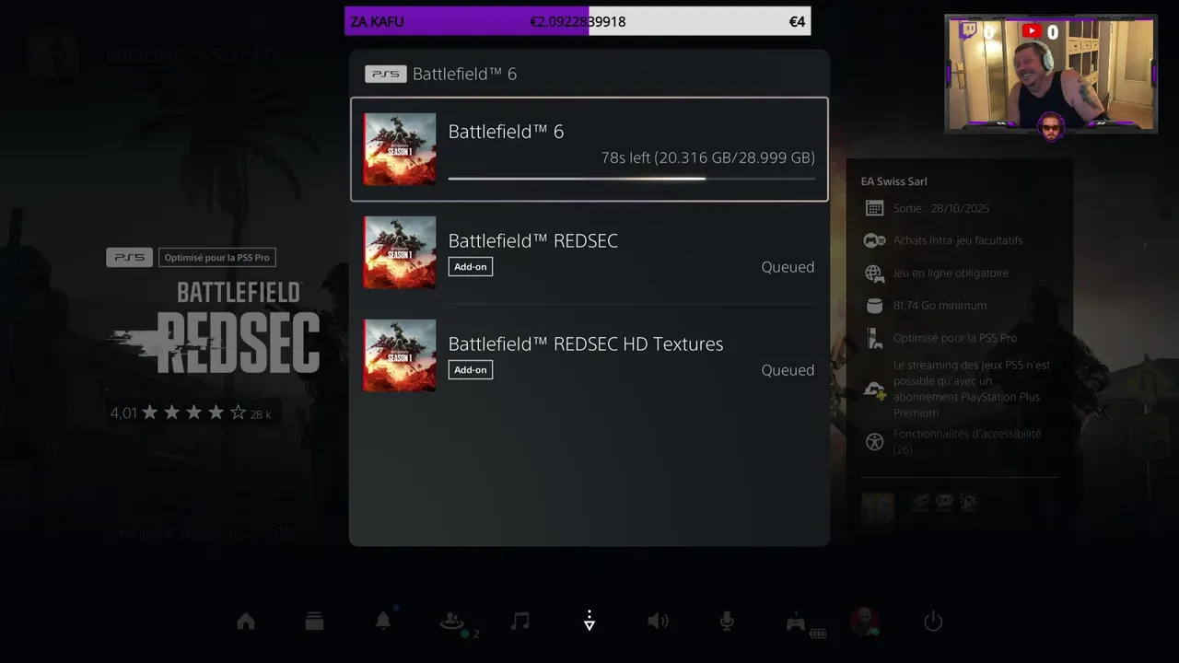This screenshot has height=663, width=1179.
Task: Click the 'Sortie : 28/10/2025' text
Action: coord(940,208)
